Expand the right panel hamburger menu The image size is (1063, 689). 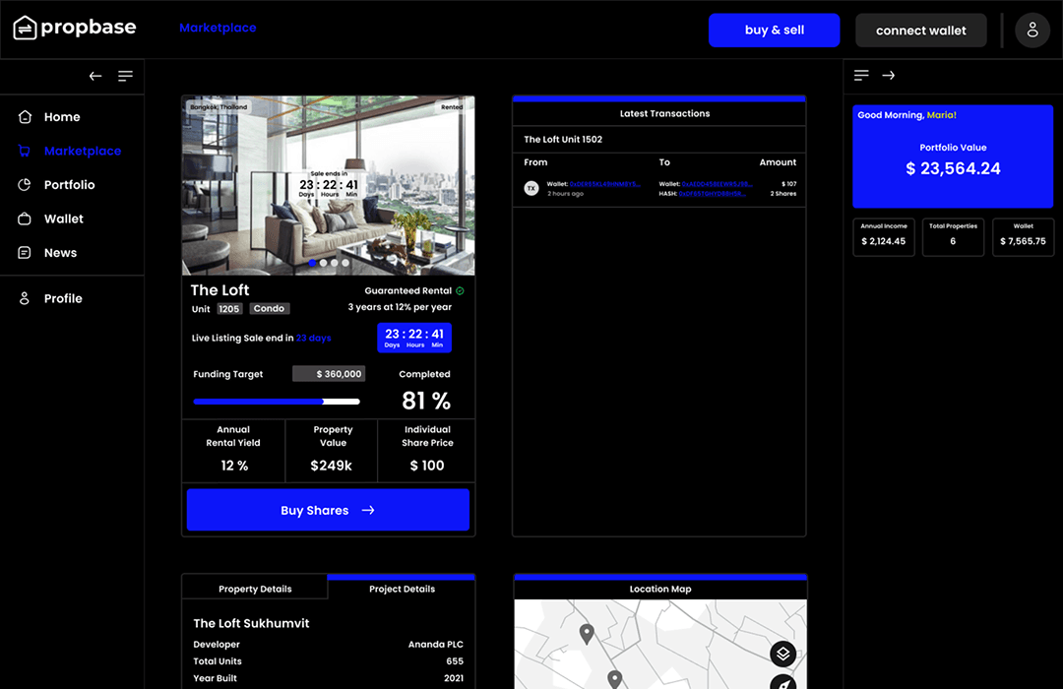[860, 75]
